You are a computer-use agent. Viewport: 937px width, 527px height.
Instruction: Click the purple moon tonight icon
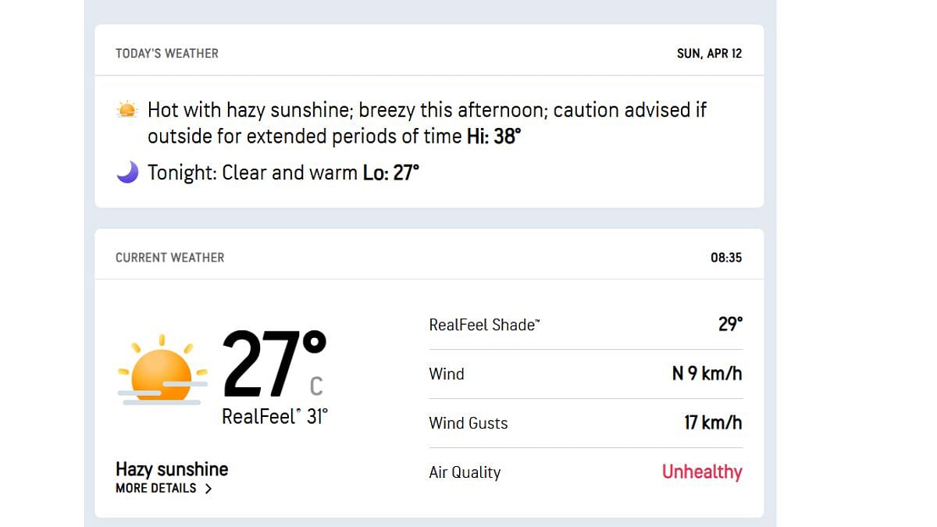pos(127,173)
